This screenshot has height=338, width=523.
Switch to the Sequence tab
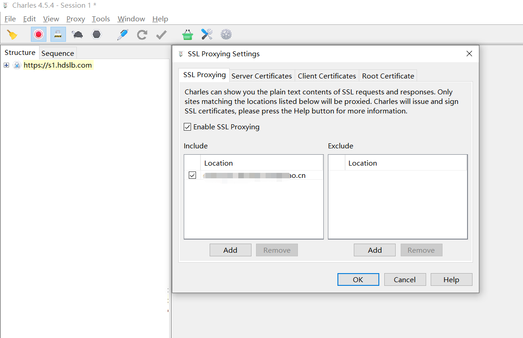58,53
